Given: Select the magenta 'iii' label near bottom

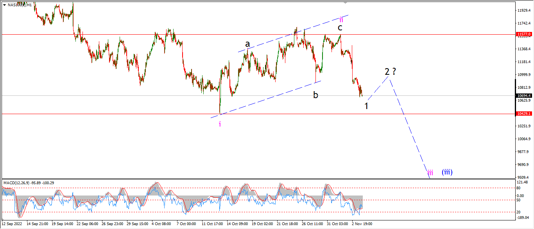Looking at the screenshot, I should [430, 173].
